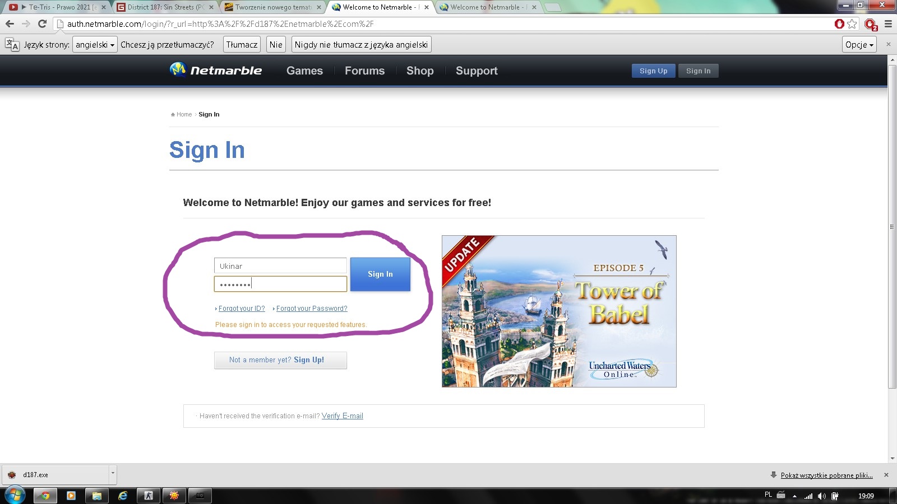Click the power plug tray icon

(x=835, y=496)
